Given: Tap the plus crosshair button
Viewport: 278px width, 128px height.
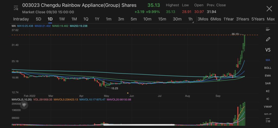Looking at the screenshot, I should [24, 105].
